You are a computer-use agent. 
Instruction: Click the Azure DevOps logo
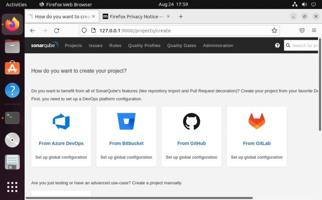61,121
